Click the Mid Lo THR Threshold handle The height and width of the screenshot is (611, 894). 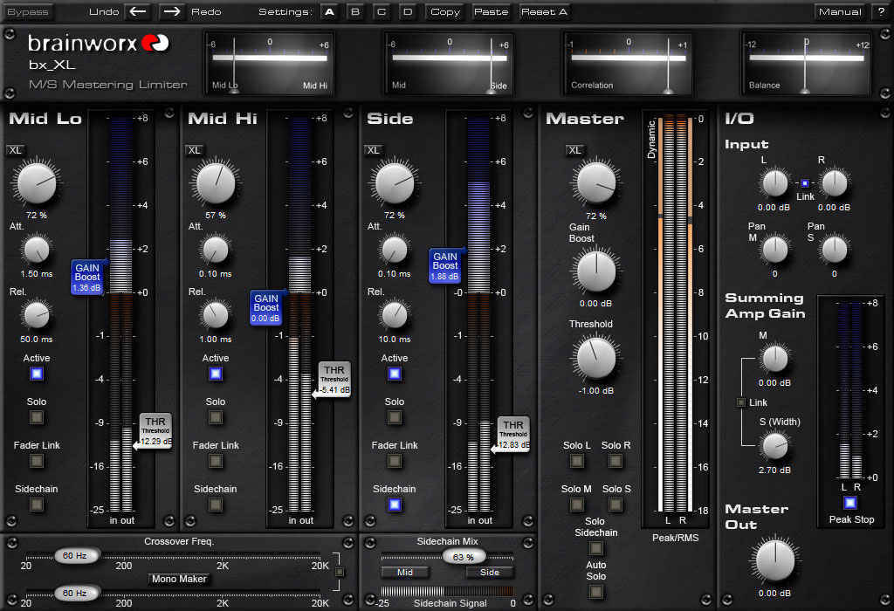pos(153,431)
